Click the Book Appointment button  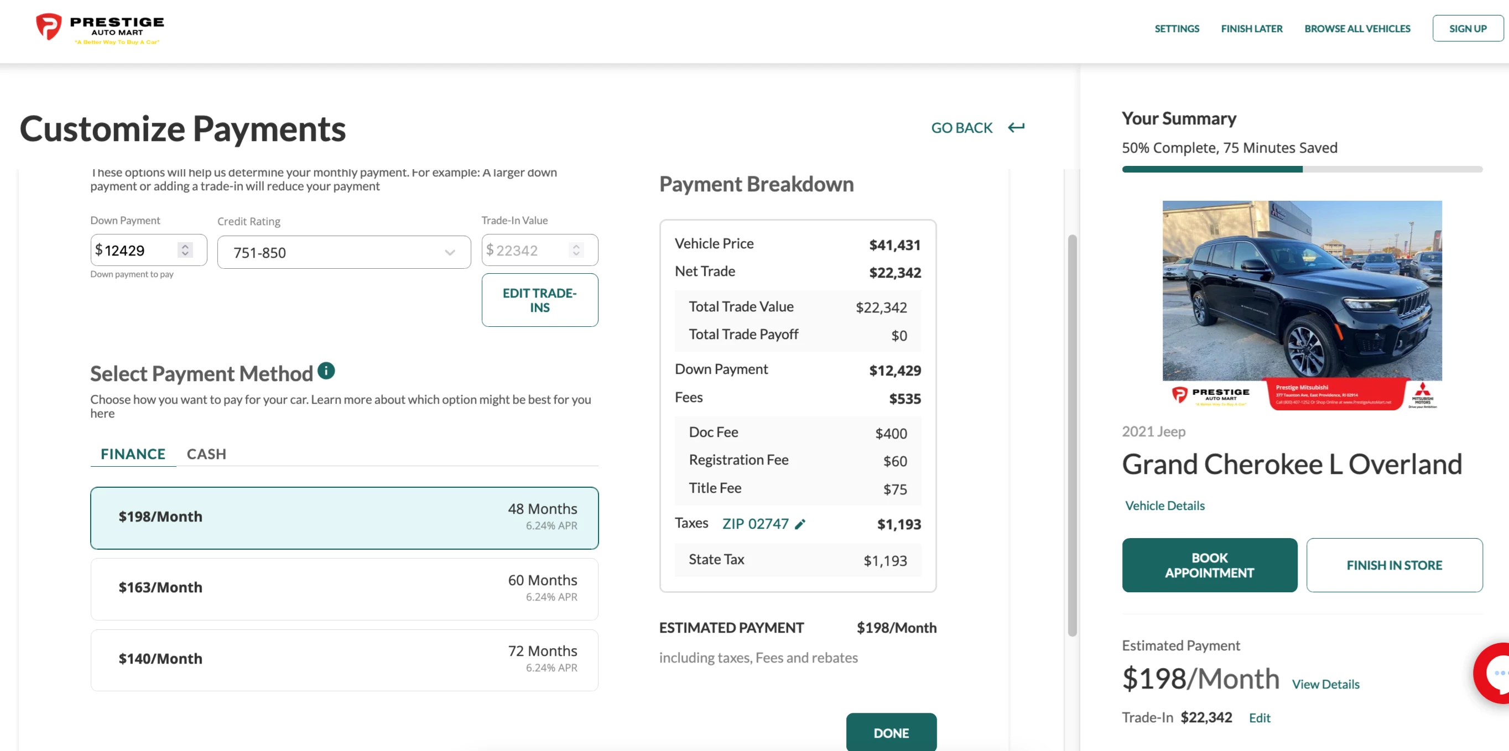point(1209,565)
